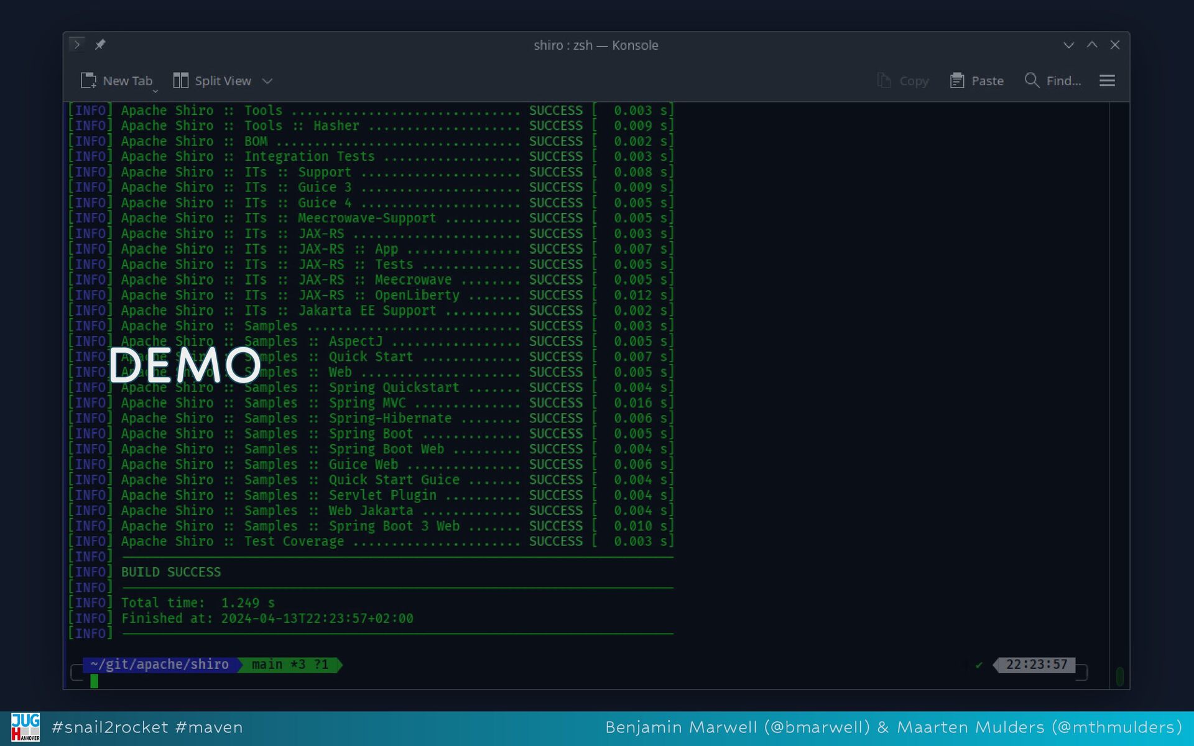Click the main git branch prompt segment
The height and width of the screenshot is (746, 1194).
click(x=290, y=665)
